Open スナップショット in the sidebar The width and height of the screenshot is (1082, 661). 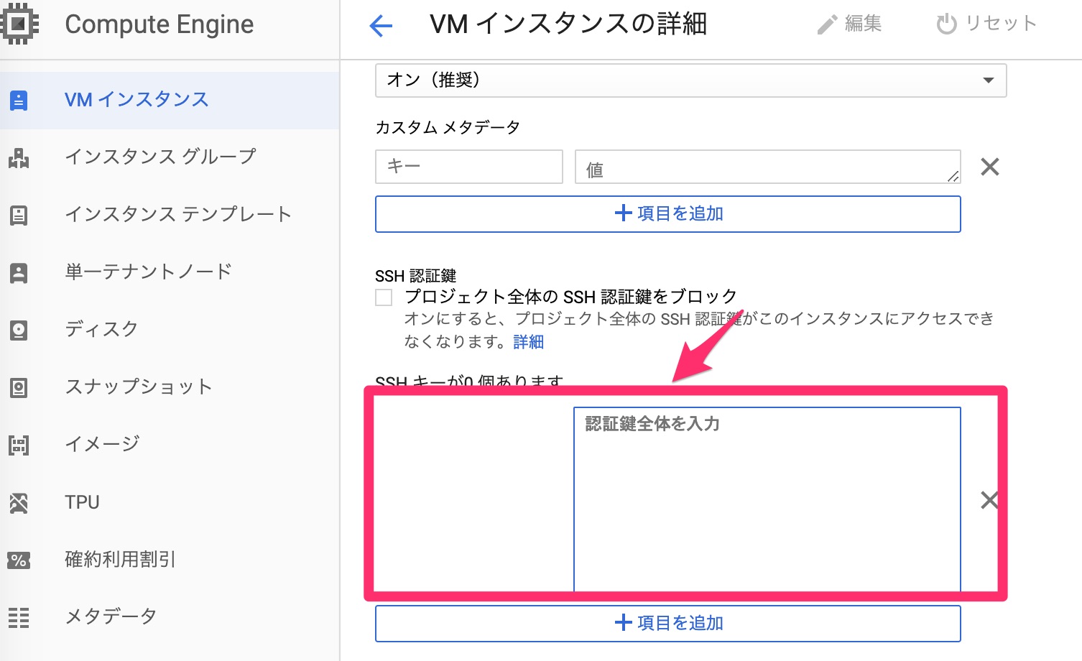[x=170, y=387]
